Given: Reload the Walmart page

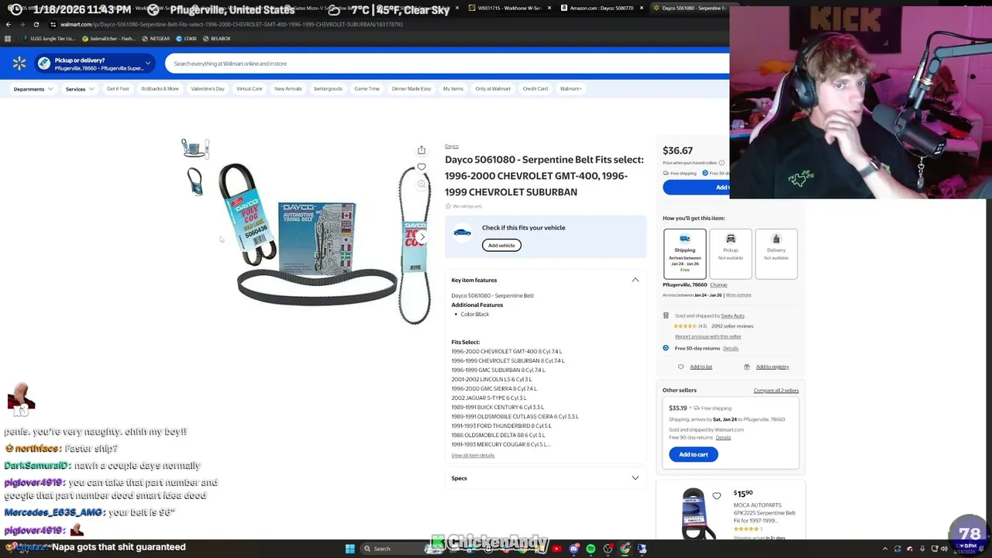Looking at the screenshot, I should pos(36,24).
